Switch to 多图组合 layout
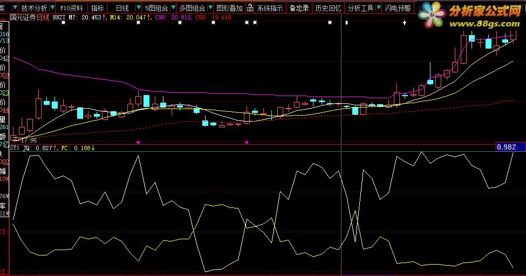 (x=192, y=8)
